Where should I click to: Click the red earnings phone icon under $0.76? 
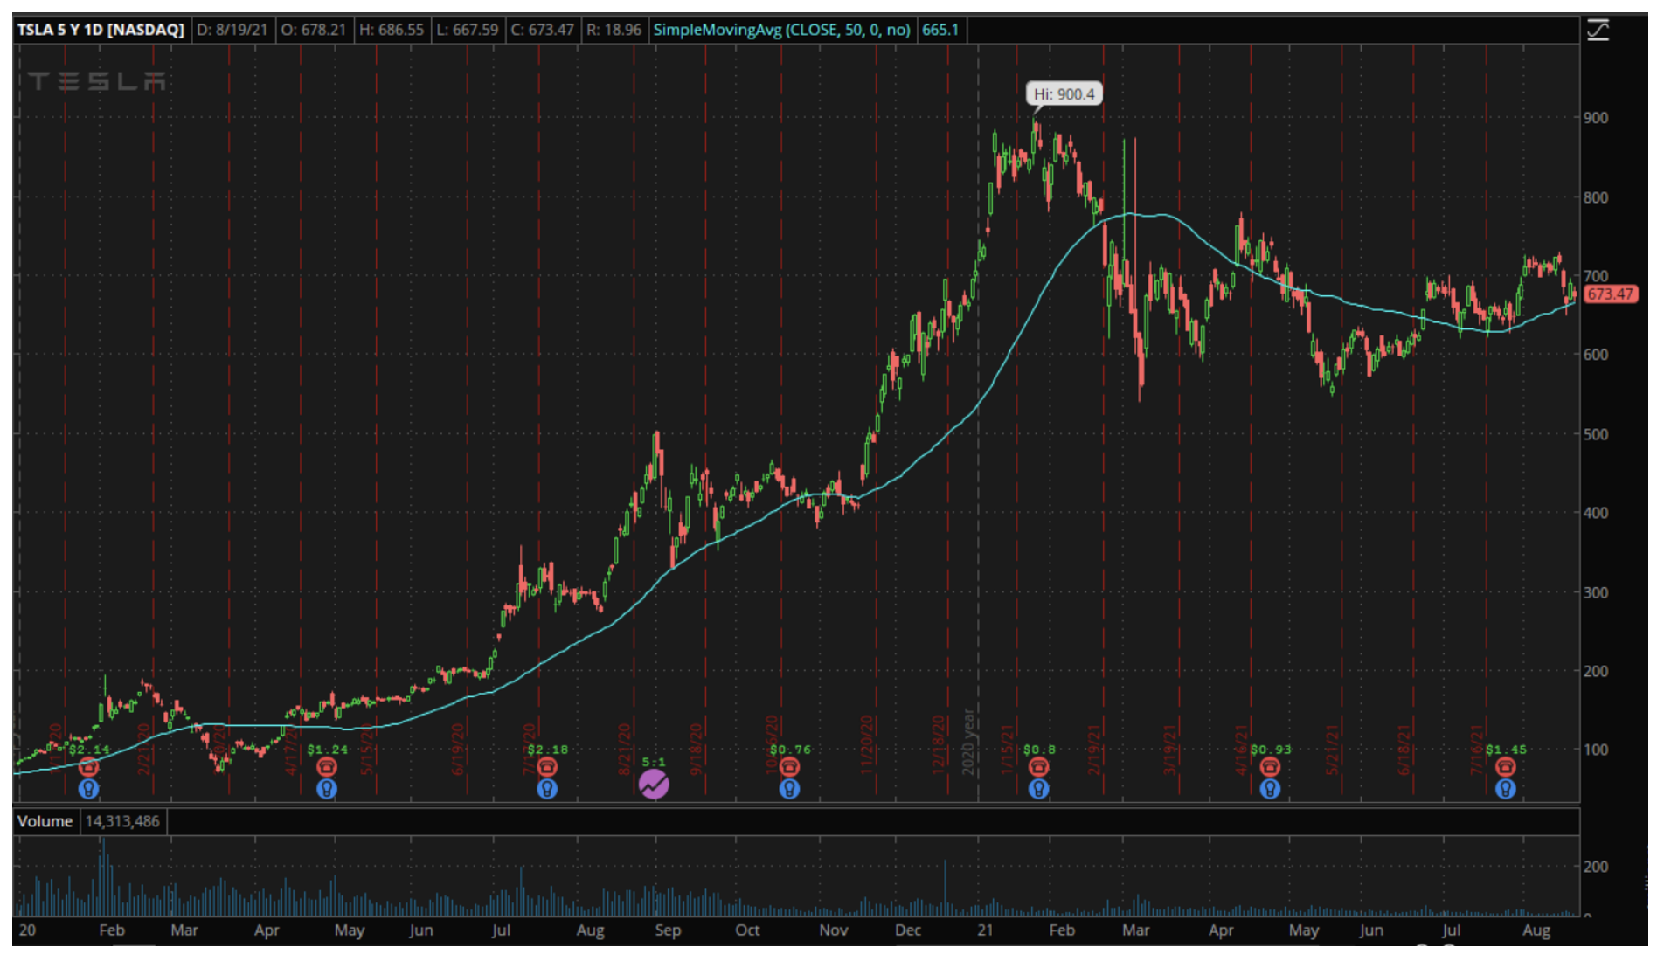click(x=789, y=767)
